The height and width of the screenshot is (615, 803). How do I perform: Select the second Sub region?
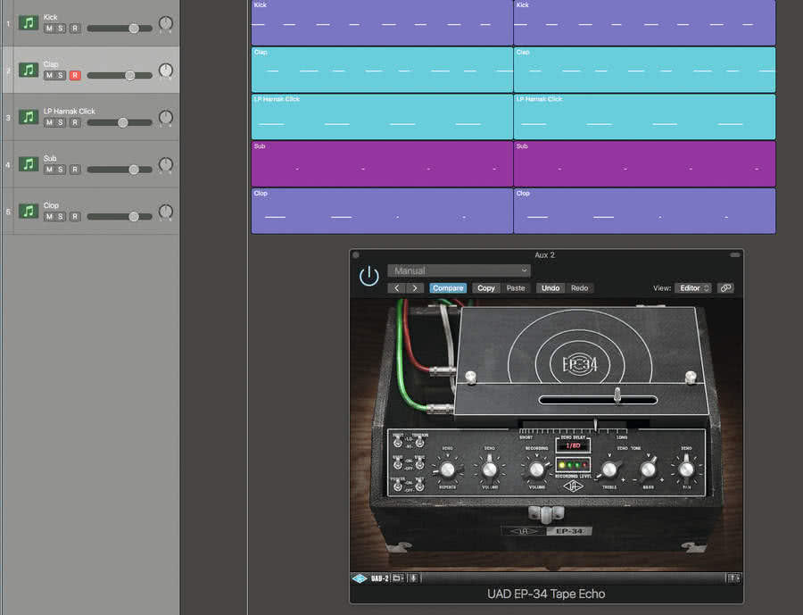tap(644, 164)
